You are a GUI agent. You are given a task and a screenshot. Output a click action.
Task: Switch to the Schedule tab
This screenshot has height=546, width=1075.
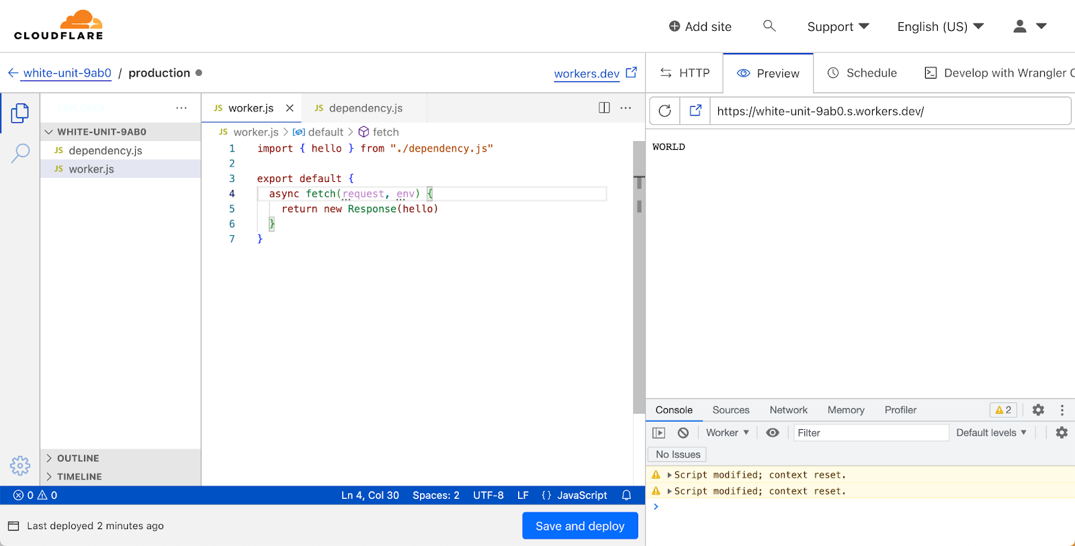point(862,73)
